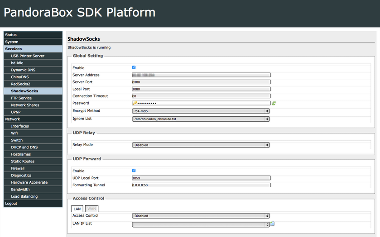Expand the Ignore List dropdown
Image resolution: width=380 pixels, height=237 pixels.
201,119
